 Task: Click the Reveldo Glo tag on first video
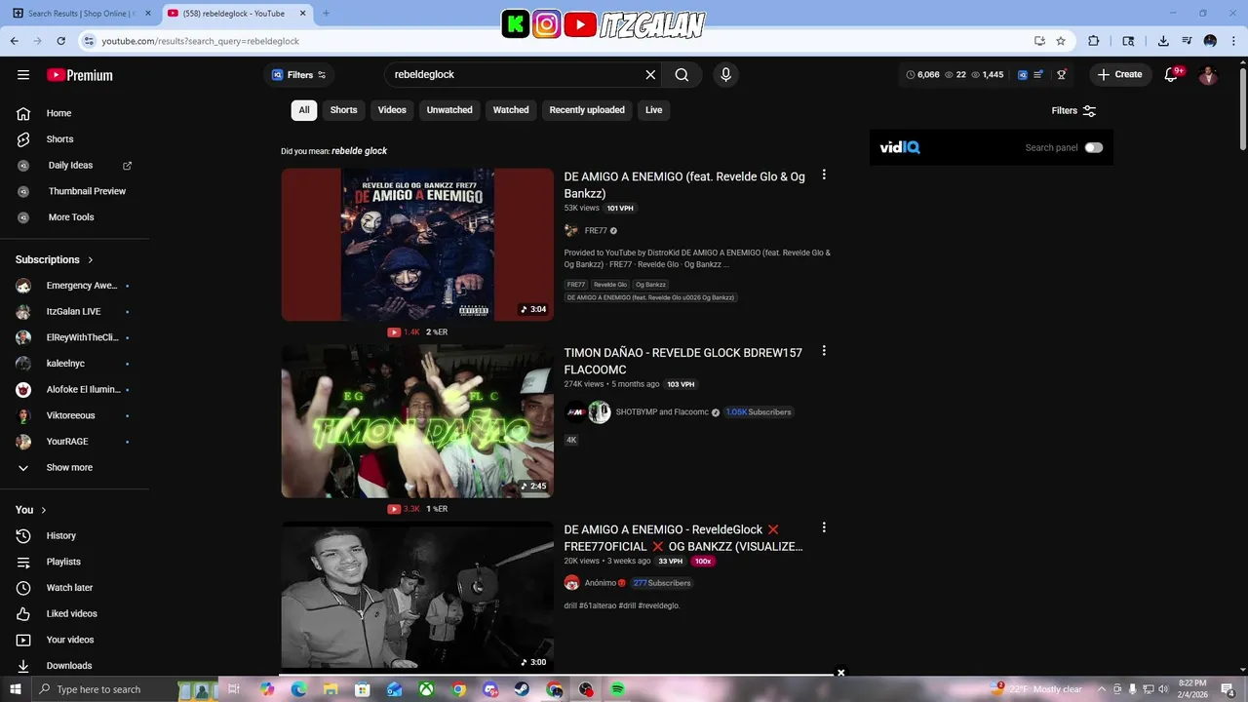pos(610,285)
